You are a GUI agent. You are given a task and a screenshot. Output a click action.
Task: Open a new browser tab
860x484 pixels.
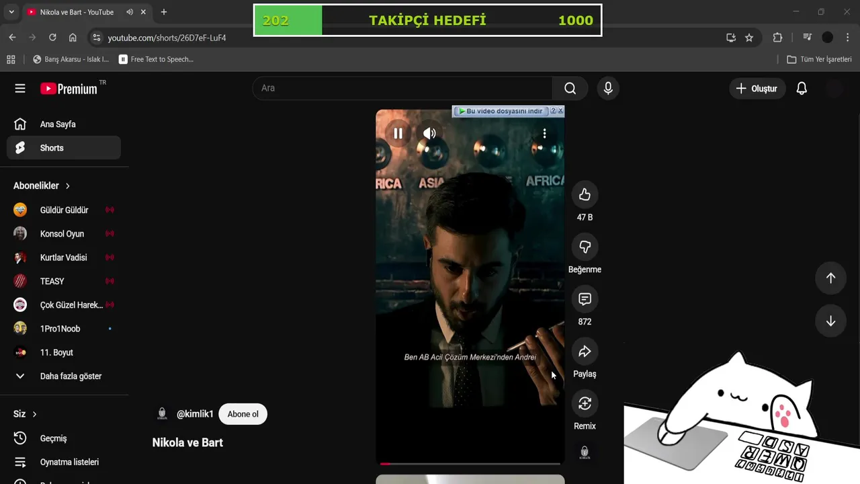pyautogui.click(x=163, y=12)
